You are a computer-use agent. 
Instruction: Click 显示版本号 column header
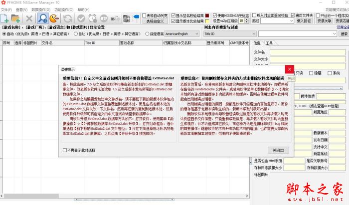(218, 43)
